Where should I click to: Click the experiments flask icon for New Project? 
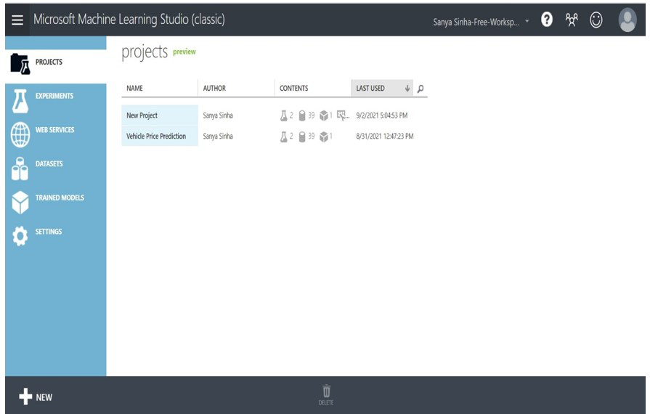(285, 115)
